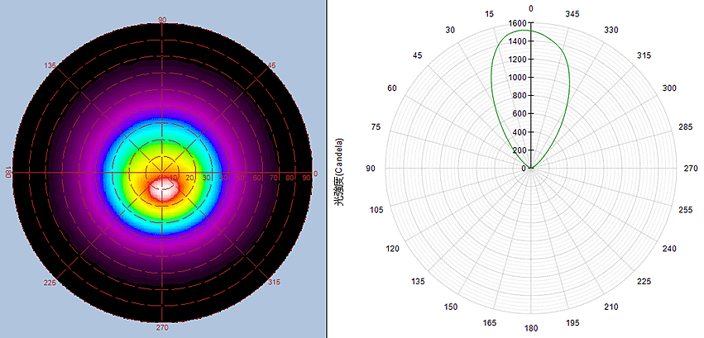Click the 150 degree angle label
The image size is (704, 338).
[x=451, y=307]
